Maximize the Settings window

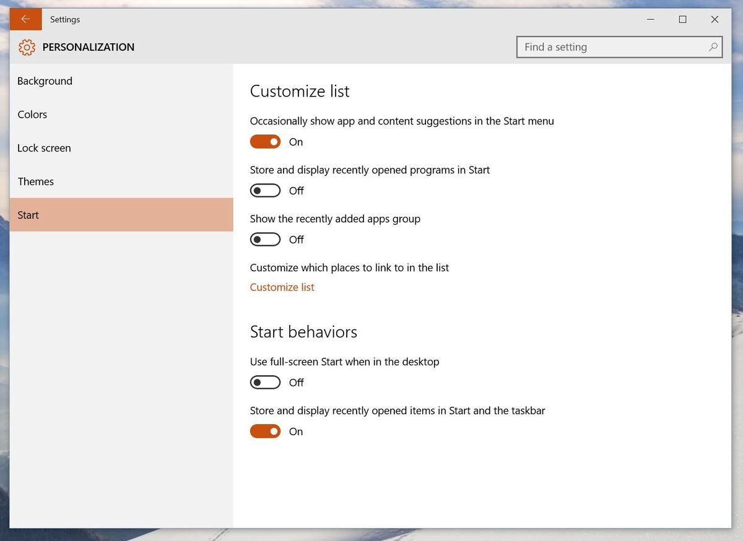pos(683,19)
